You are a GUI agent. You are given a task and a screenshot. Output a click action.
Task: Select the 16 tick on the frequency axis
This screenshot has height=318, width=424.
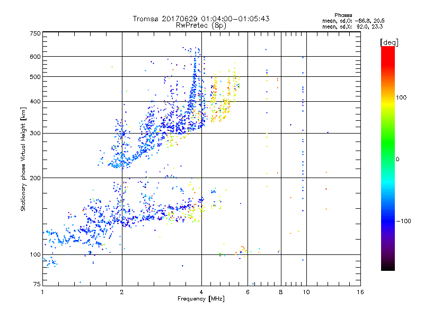360,292
